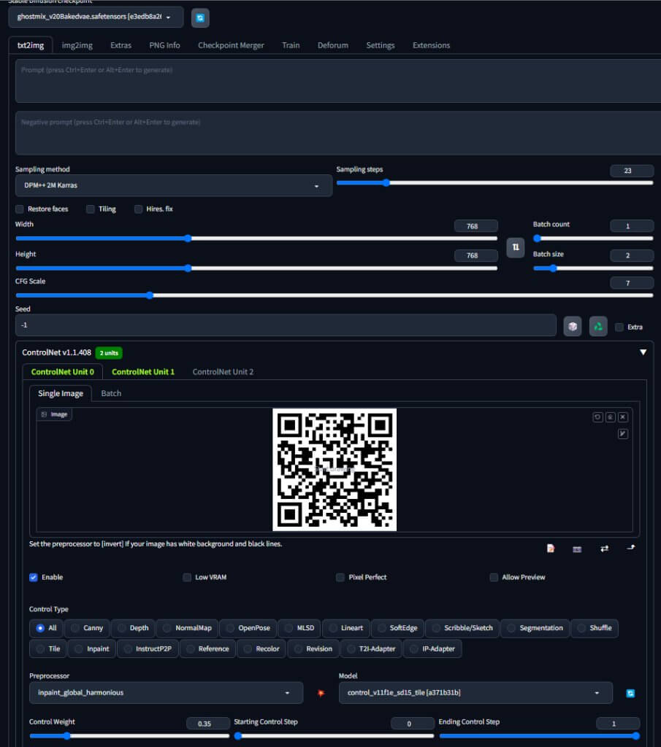The height and width of the screenshot is (747, 661).
Task: Collapse the ControlNet v1.1.408 panel
Action: pos(643,352)
